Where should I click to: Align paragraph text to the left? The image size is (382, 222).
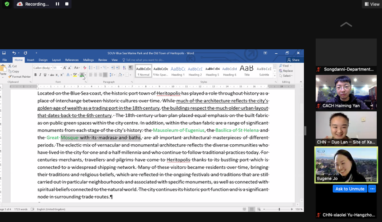tap(91, 75)
